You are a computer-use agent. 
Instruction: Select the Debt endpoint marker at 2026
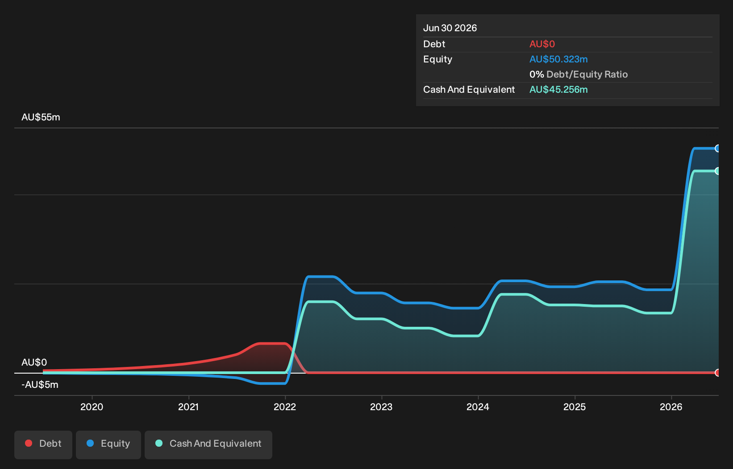[x=717, y=373]
